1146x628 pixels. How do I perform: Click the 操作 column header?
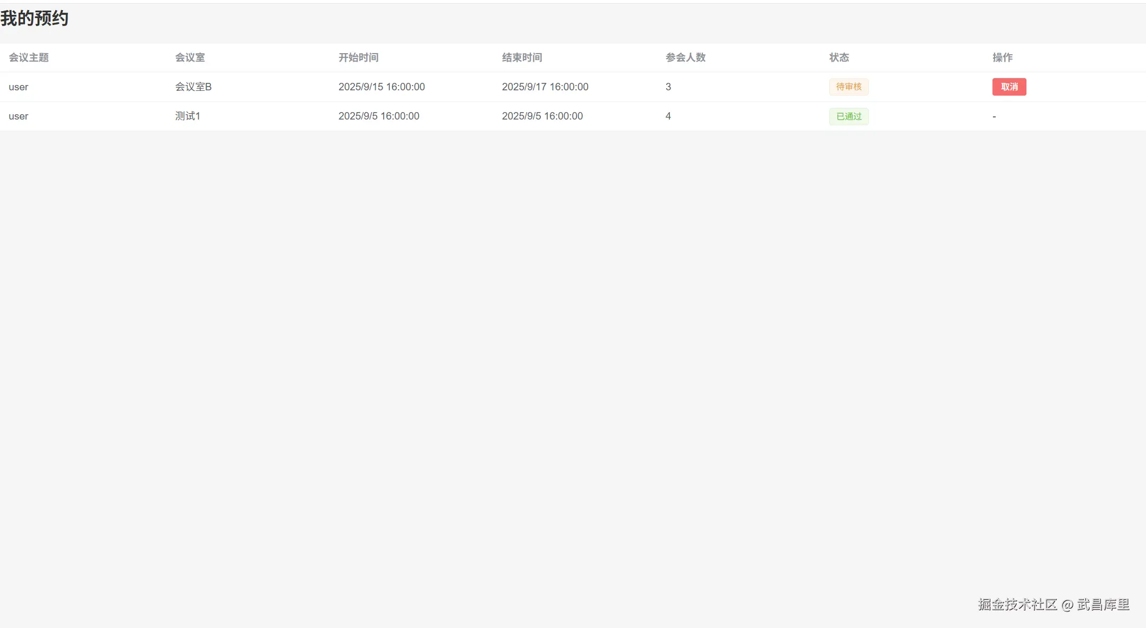tap(1002, 57)
